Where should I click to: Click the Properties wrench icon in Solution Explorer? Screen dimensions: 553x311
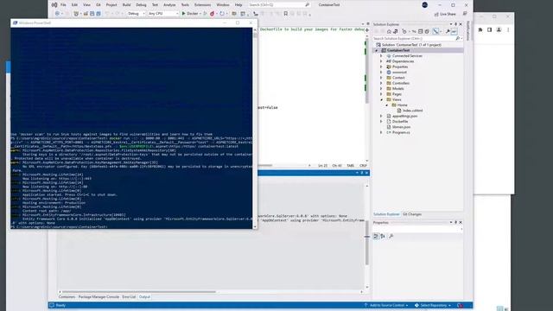[448, 31]
